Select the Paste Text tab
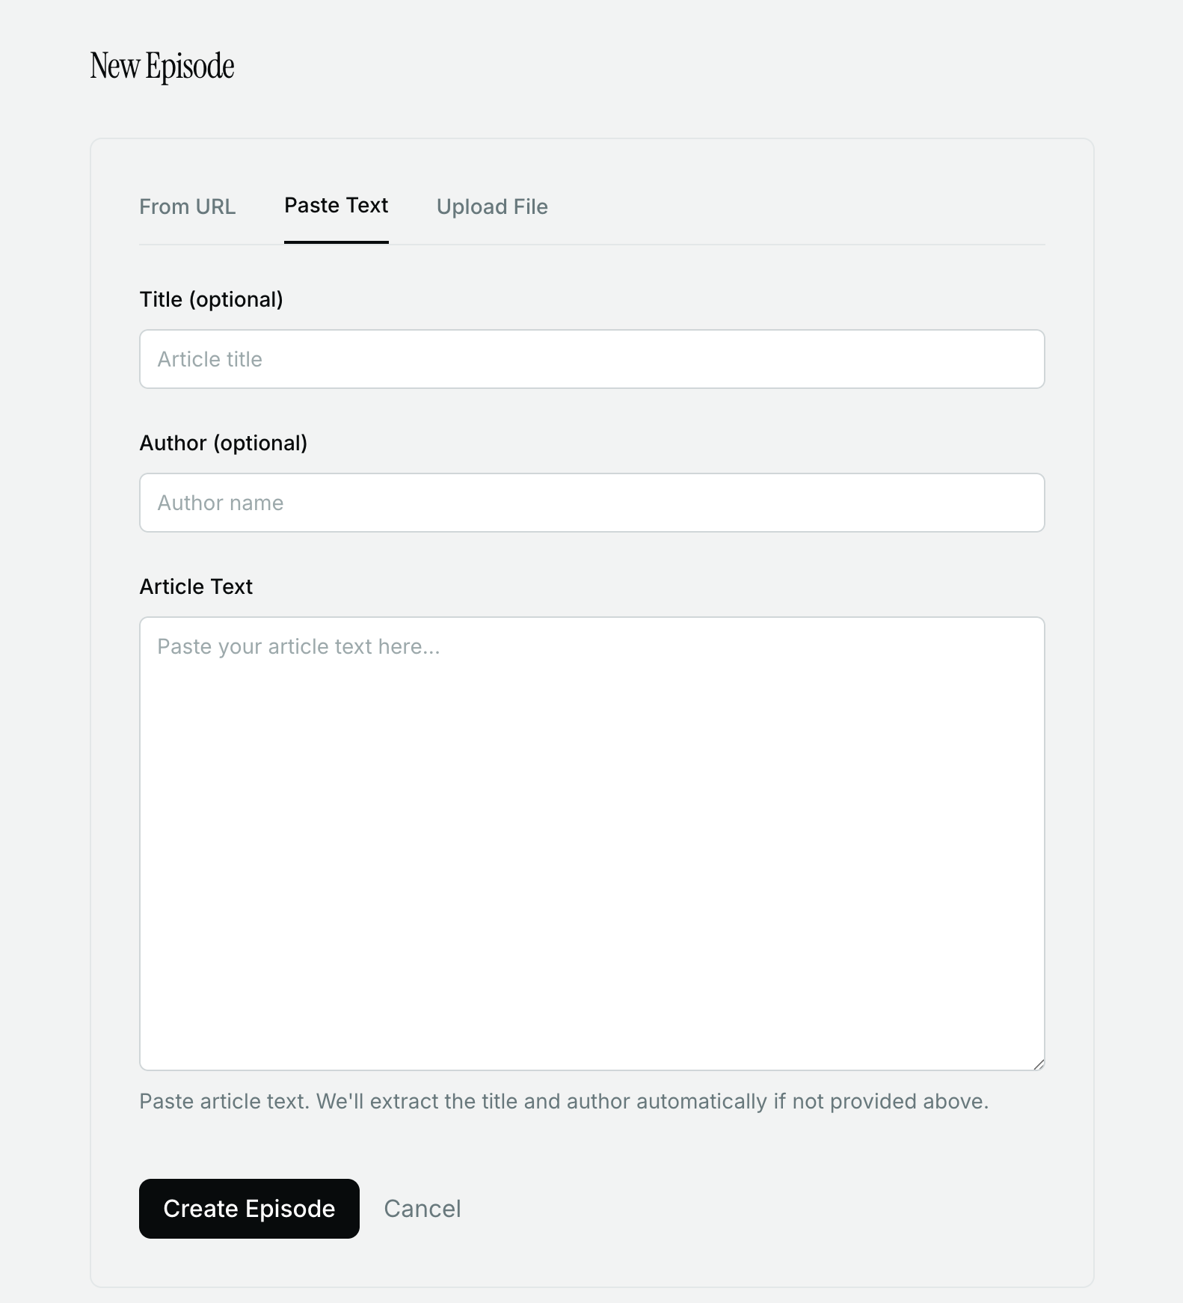Image resolution: width=1183 pixels, height=1303 pixels. 336,205
